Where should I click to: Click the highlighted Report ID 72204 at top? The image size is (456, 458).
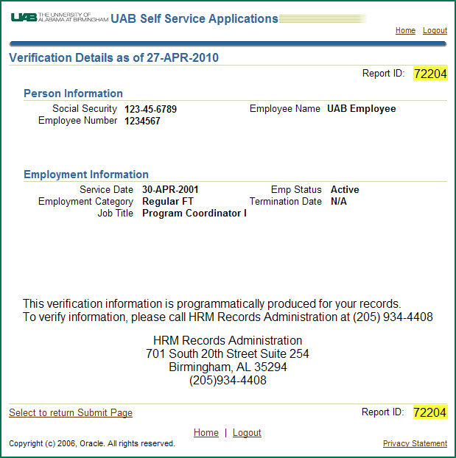pyautogui.click(x=430, y=74)
